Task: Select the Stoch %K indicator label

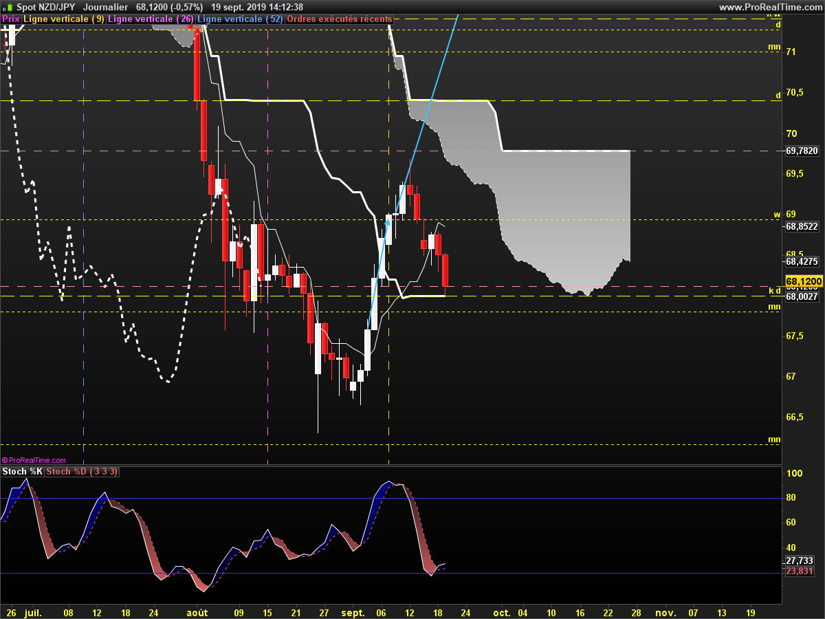Action: pos(22,472)
